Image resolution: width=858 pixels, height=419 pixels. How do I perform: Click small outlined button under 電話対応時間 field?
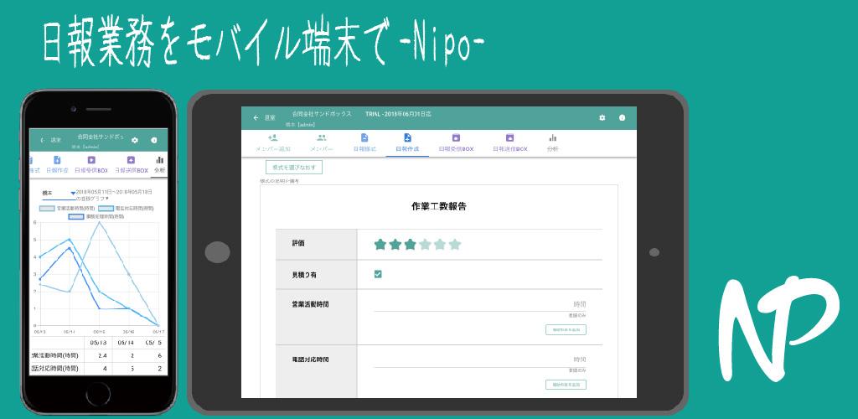click(566, 385)
